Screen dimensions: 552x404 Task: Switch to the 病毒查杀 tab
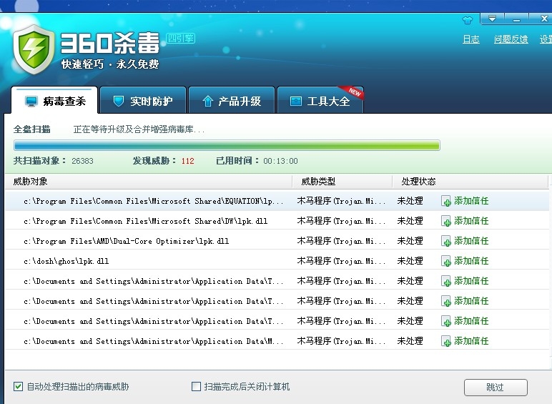(x=54, y=102)
